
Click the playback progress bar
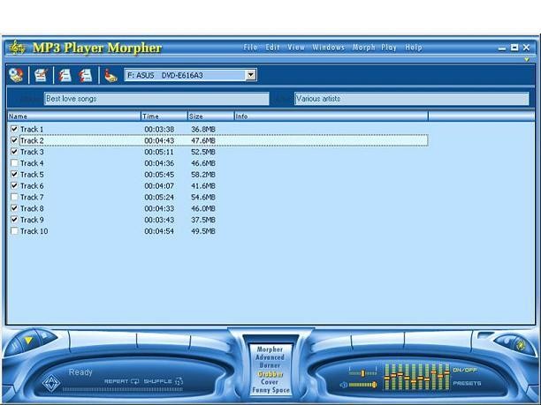[123, 389]
